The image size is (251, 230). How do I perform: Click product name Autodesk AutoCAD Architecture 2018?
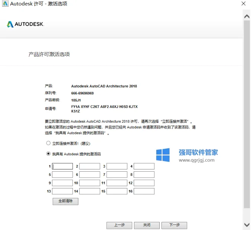pos(104,86)
